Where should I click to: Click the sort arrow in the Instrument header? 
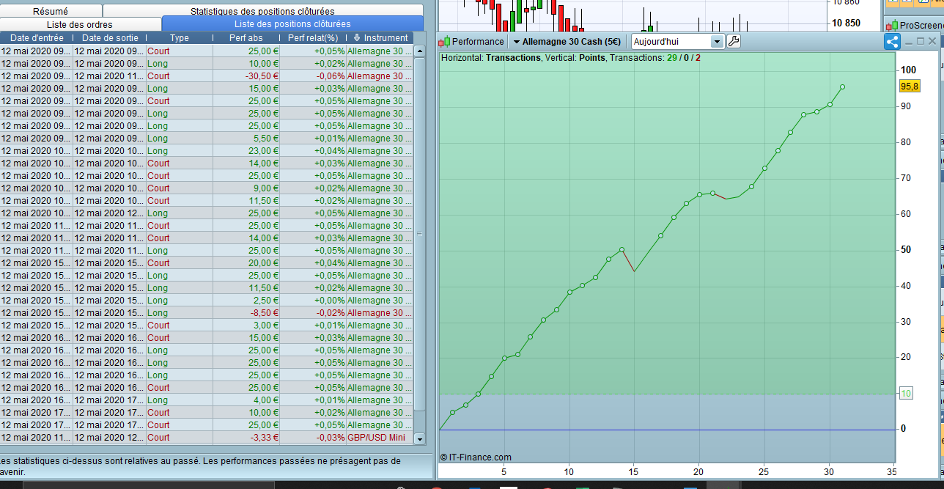357,38
